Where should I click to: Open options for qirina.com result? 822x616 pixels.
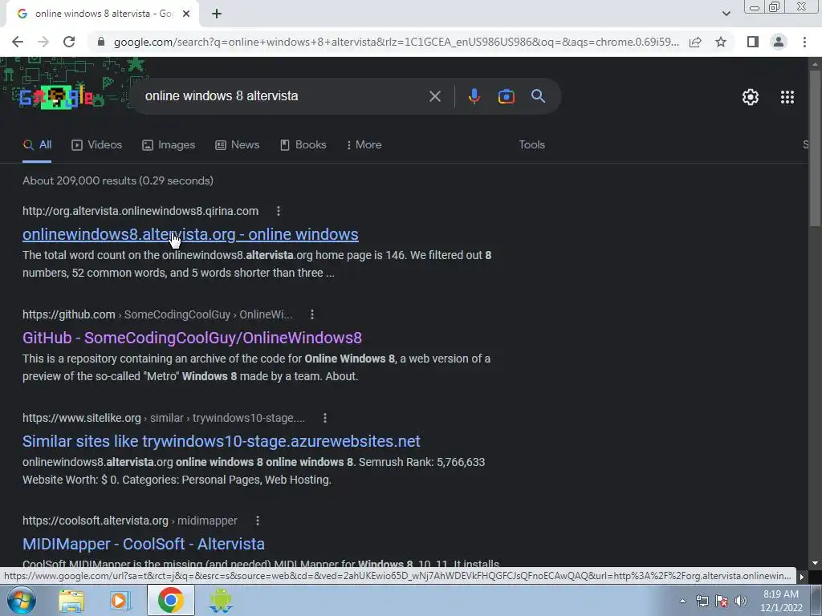coord(279,211)
